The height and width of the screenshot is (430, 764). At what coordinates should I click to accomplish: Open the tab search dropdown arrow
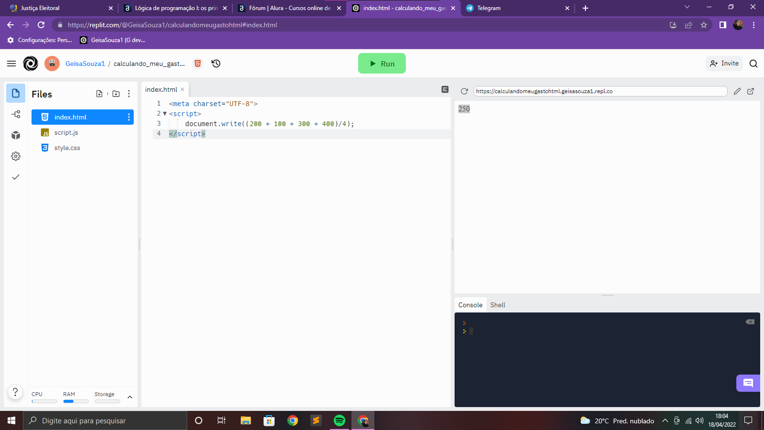pyautogui.click(x=687, y=7)
